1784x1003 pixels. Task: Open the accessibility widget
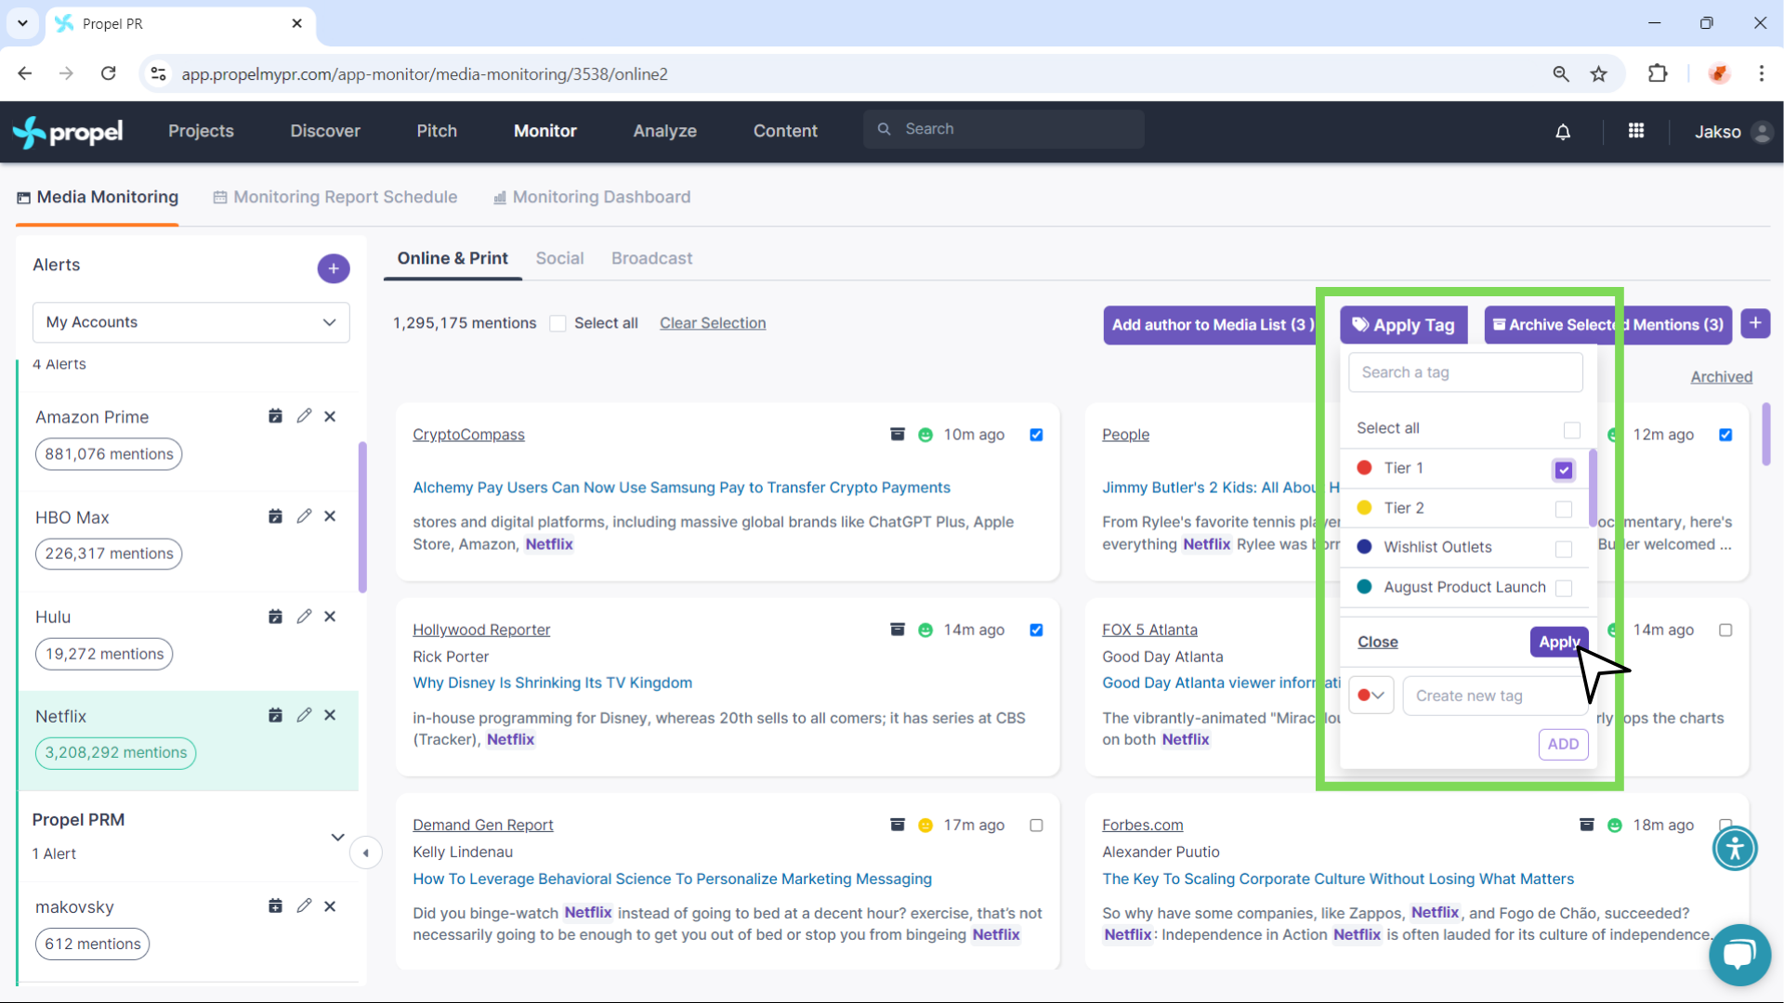coord(1735,848)
